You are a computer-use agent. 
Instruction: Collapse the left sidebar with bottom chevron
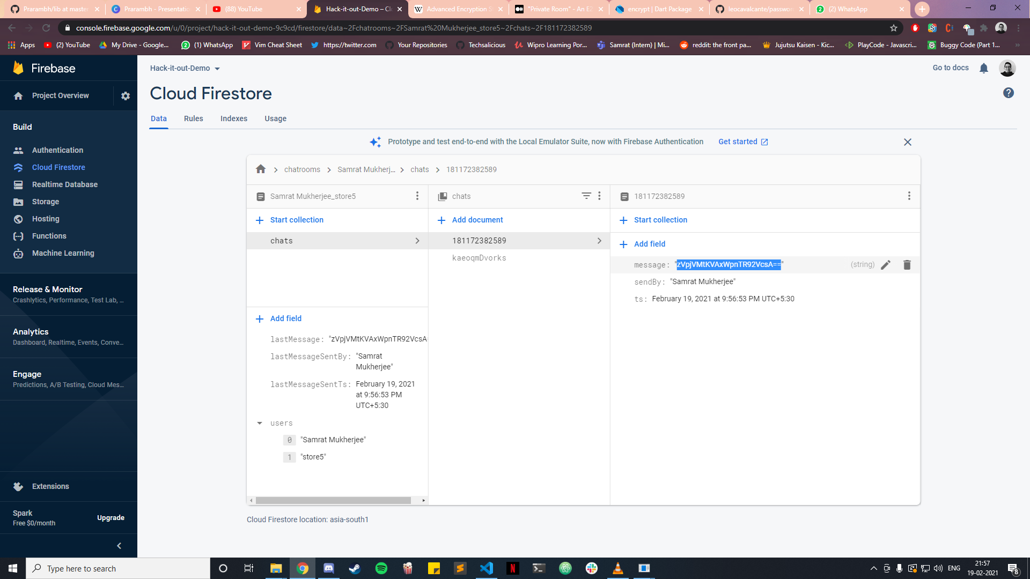coord(119,545)
